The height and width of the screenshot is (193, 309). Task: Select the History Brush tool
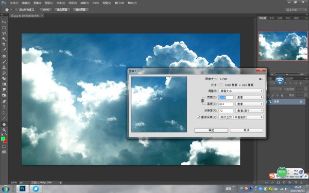click(4, 73)
